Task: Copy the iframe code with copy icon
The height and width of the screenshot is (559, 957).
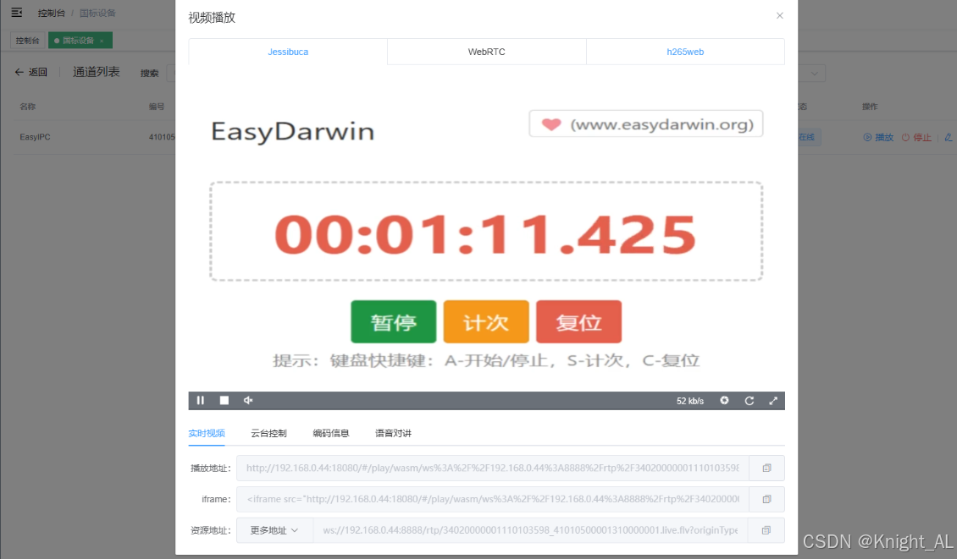Action: point(766,499)
